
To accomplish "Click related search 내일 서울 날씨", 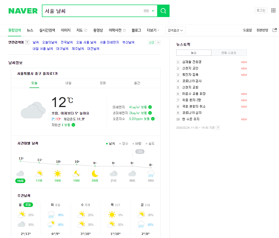I will click(43, 49).
